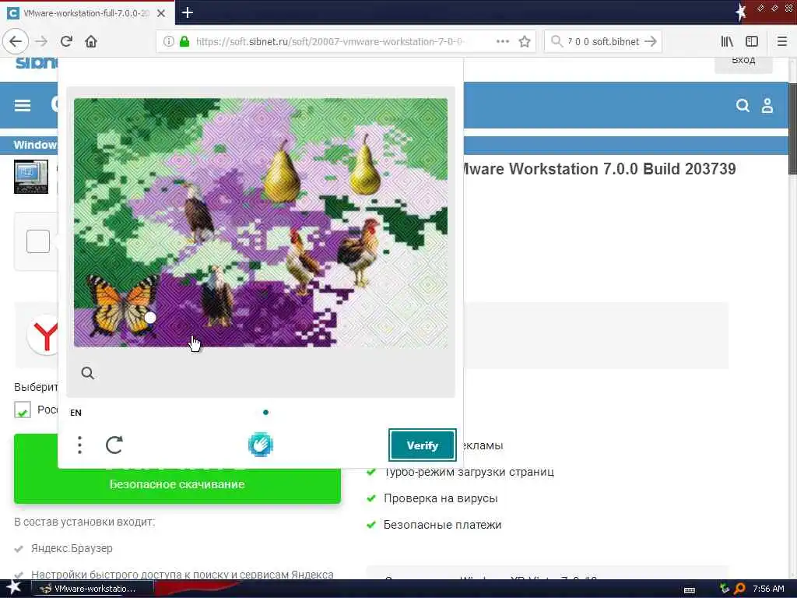Image resolution: width=797 pixels, height=598 pixels.
Task: Open the Library icon in toolbar
Action: click(727, 41)
